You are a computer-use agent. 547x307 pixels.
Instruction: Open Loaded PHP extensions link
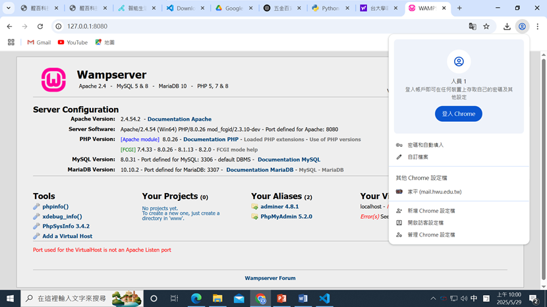pyautogui.click(x=274, y=139)
